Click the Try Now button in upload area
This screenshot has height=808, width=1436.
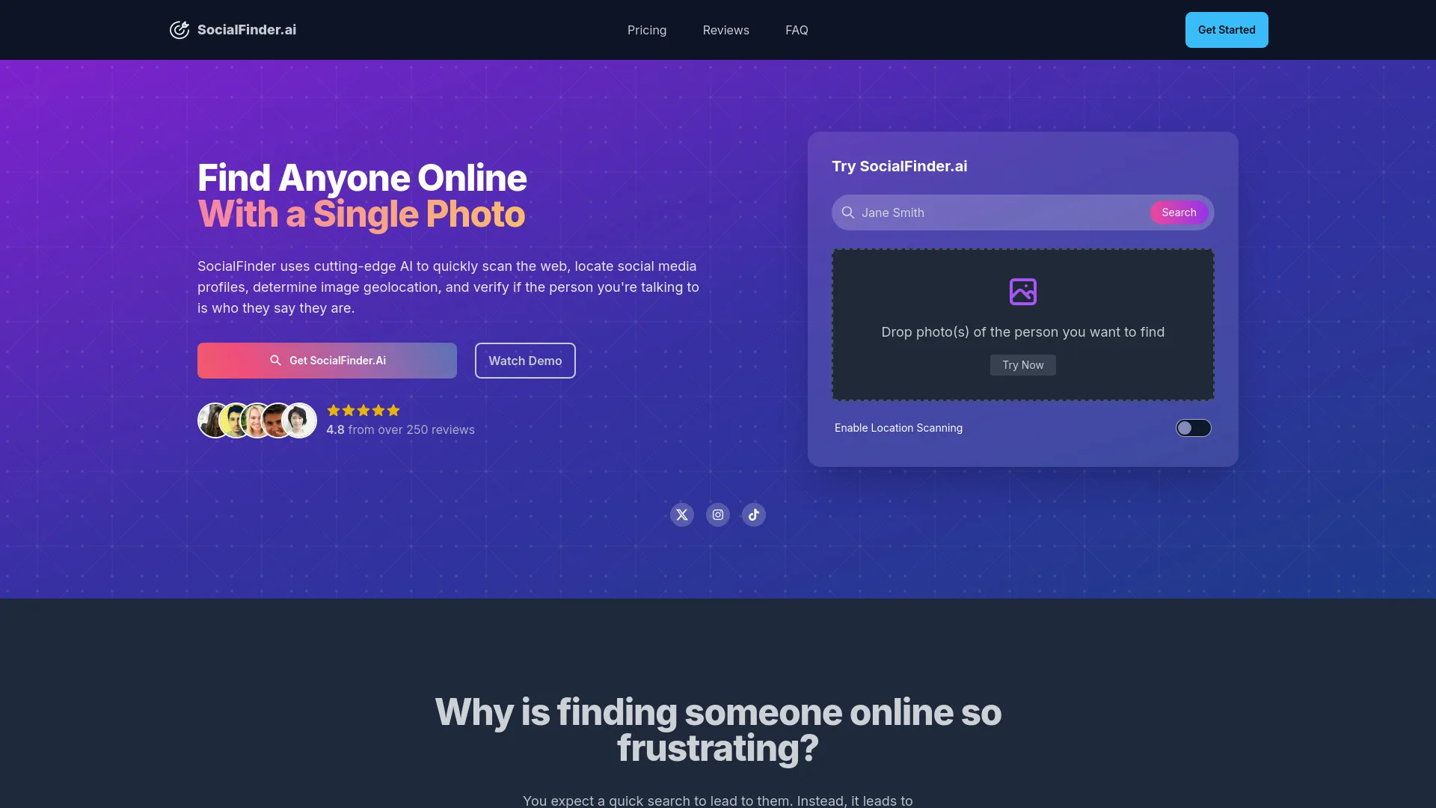(x=1022, y=364)
